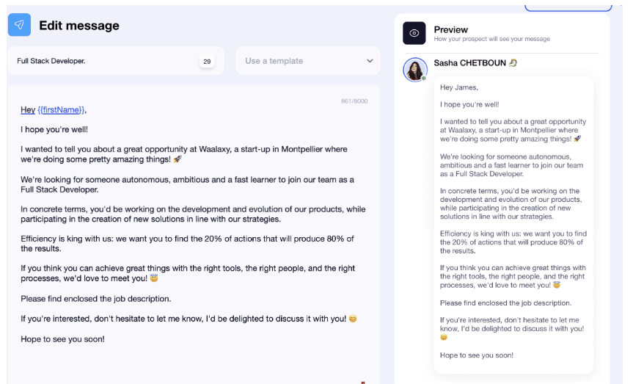Select the {{firstName}} variable in the message

61,110
